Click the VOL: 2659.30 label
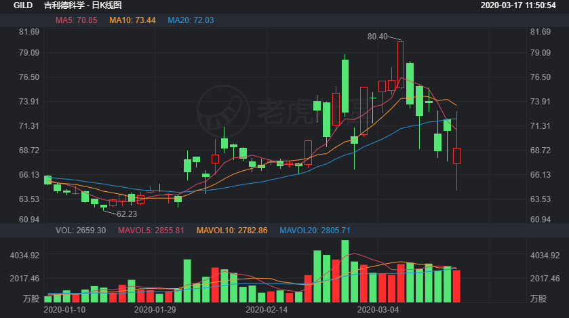569x318 pixels. pyautogui.click(x=81, y=231)
